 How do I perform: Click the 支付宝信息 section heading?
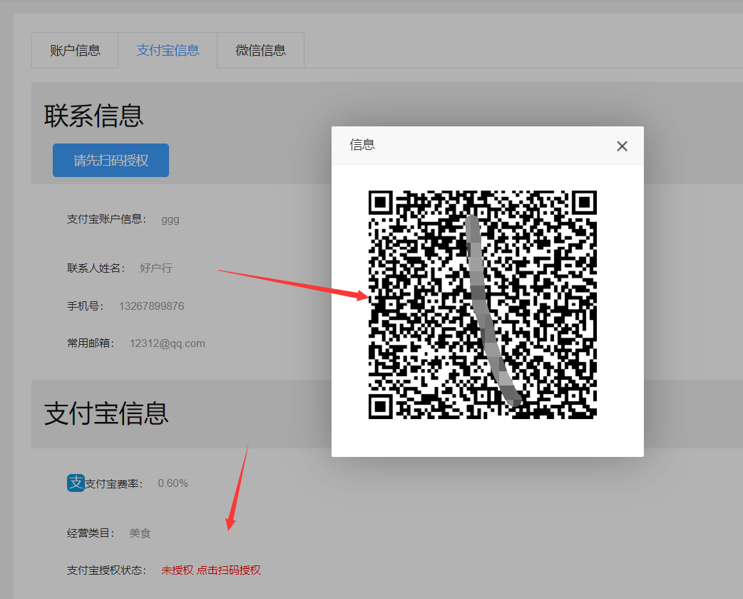(x=106, y=413)
